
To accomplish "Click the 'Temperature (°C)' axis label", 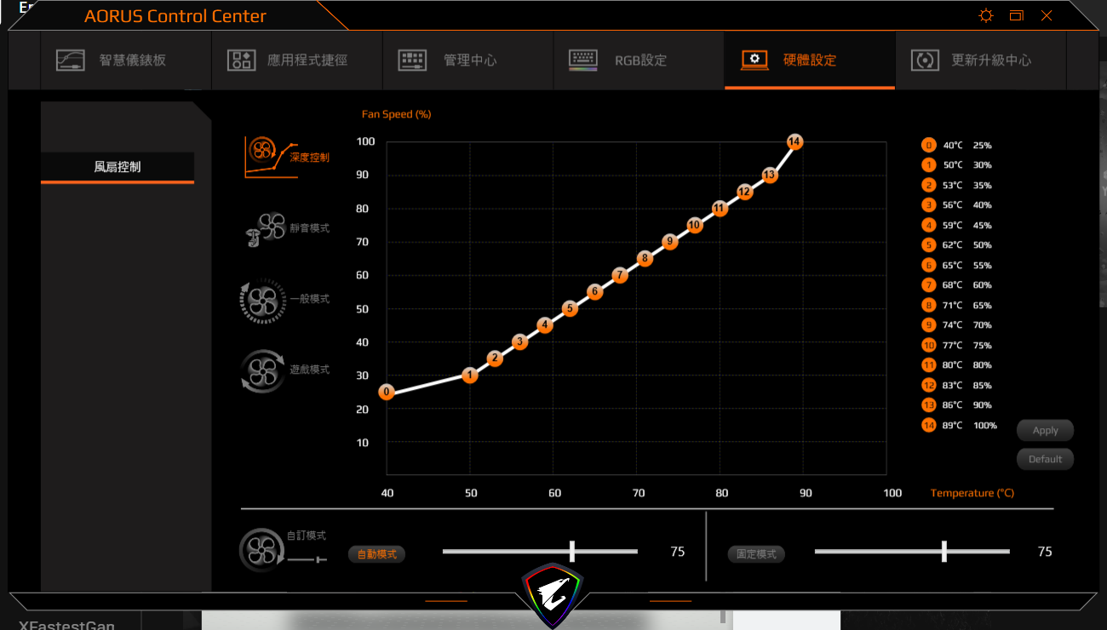I will [x=972, y=493].
